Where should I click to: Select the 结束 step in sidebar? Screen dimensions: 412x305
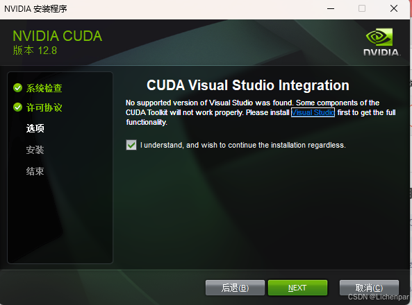coord(35,171)
